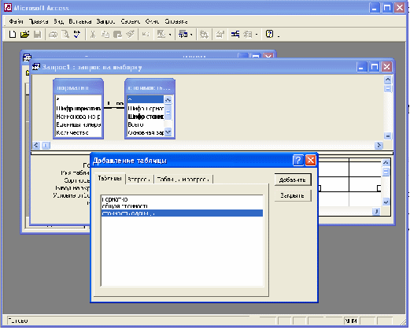Click the Copy toolbar icon
The image size is (410, 330).
coord(105,34)
